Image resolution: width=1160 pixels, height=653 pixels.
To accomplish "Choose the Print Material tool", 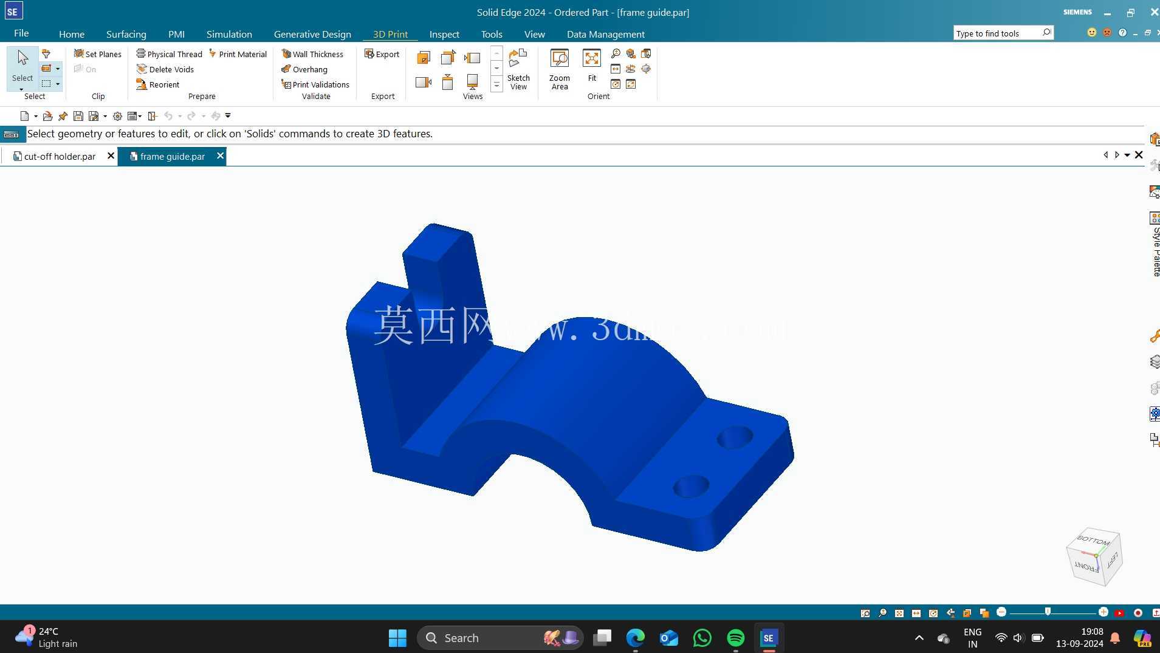I will (238, 54).
